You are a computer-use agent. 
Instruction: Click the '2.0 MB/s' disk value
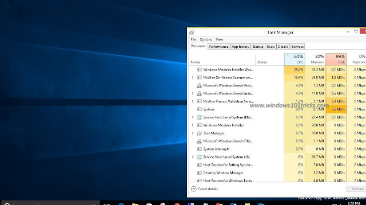click(x=338, y=101)
